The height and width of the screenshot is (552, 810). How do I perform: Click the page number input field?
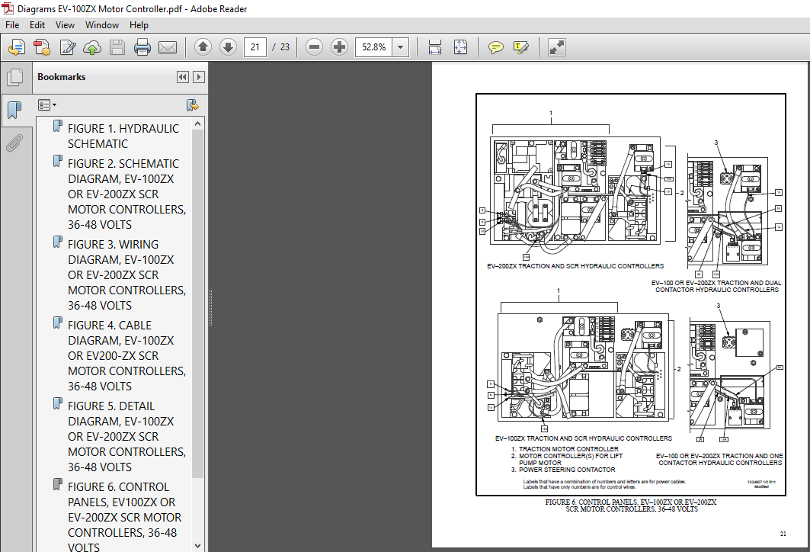(x=255, y=47)
